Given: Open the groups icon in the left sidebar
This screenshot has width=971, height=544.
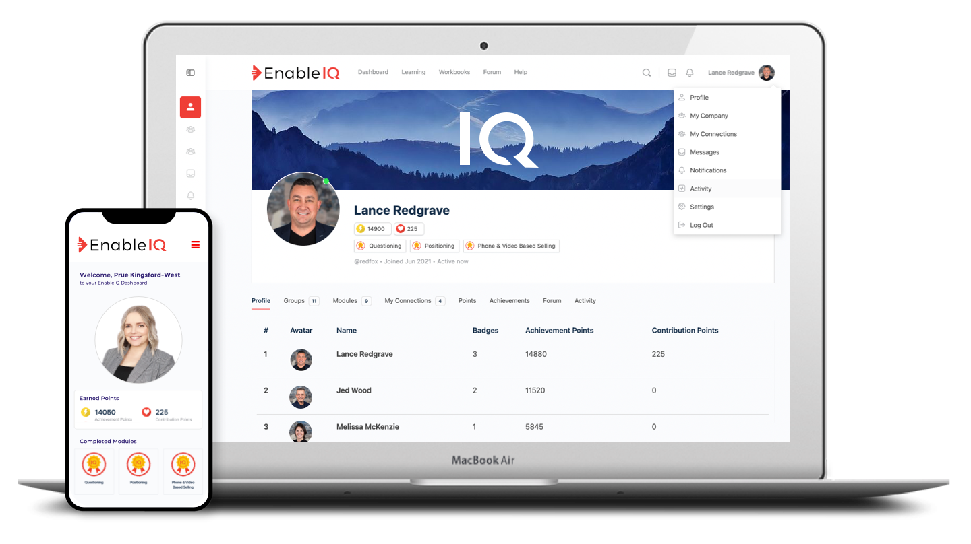Looking at the screenshot, I should 190,129.
